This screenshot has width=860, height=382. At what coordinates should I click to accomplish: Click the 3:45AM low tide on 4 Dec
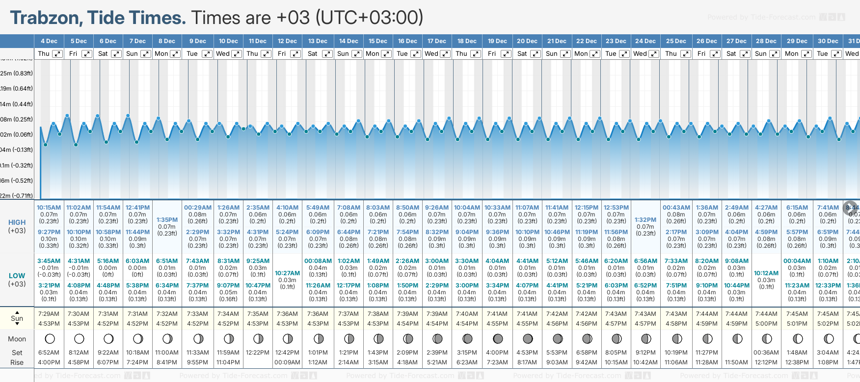[x=49, y=261]
